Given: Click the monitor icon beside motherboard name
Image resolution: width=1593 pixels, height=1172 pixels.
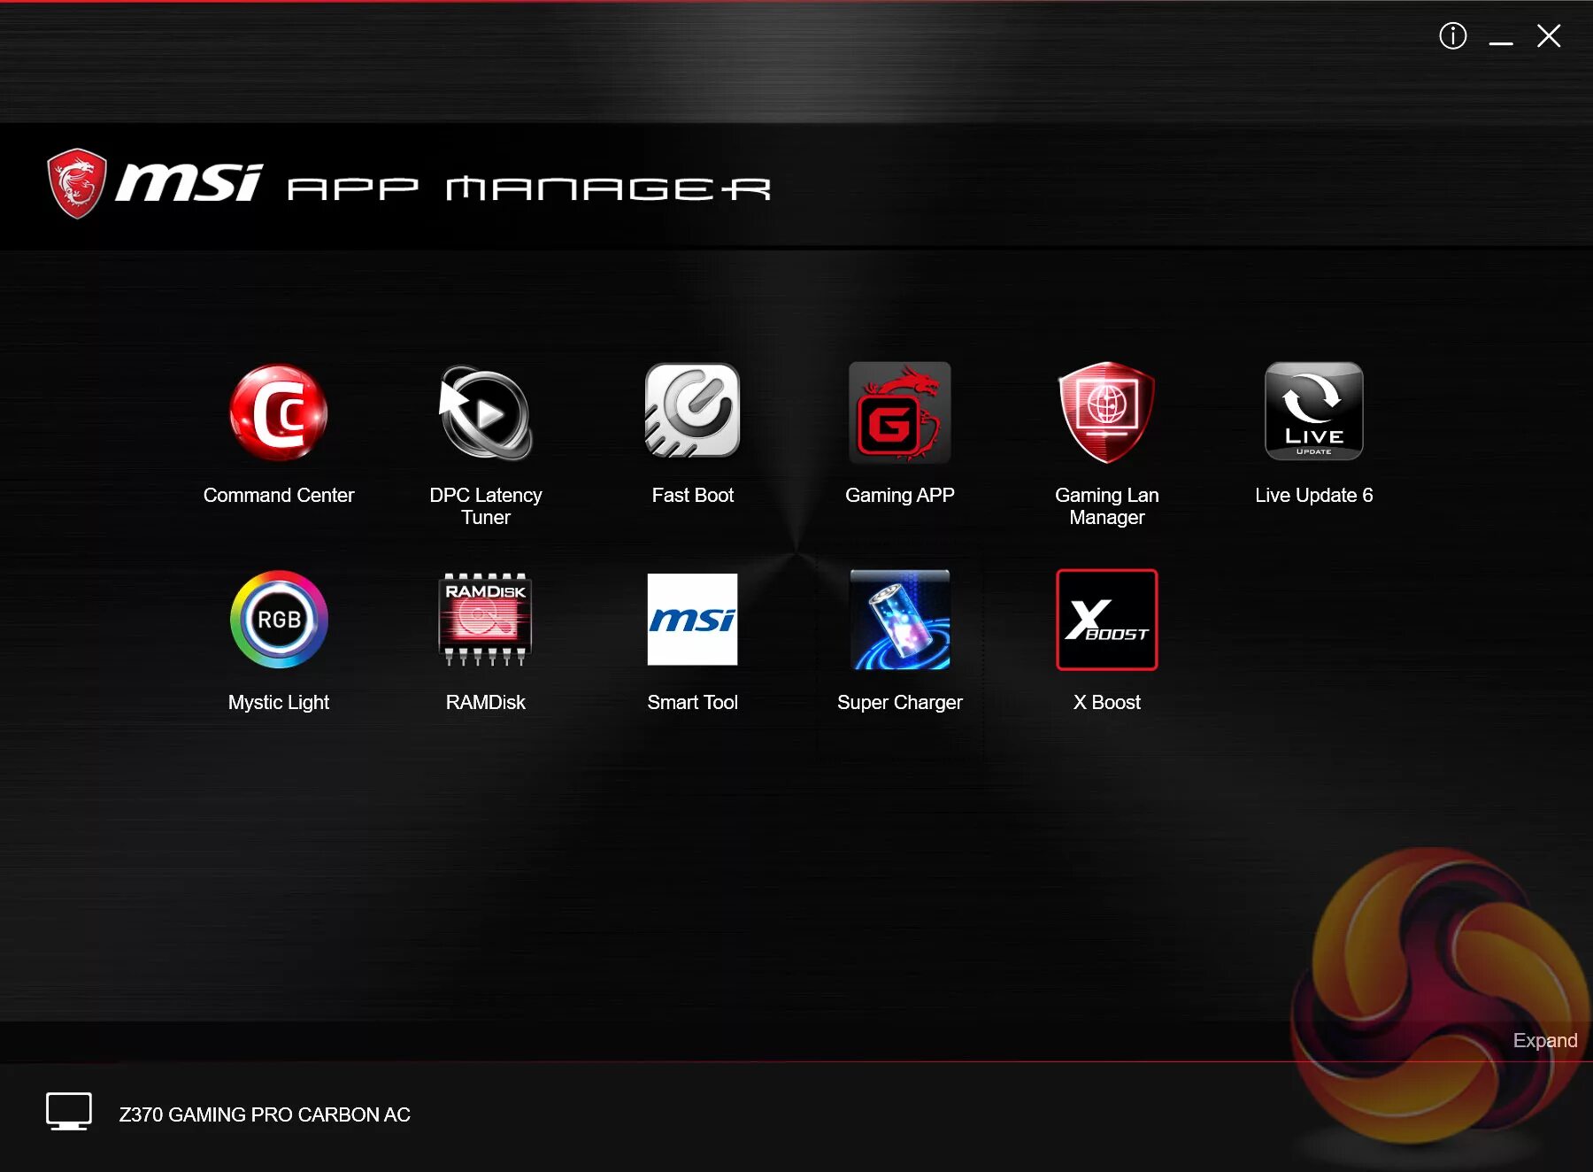Looking at the screenshot, I should (69, 1112).
